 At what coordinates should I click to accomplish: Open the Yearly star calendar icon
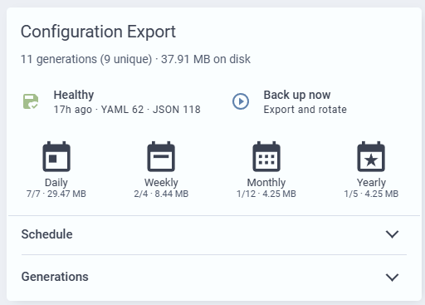click(371, 156)
